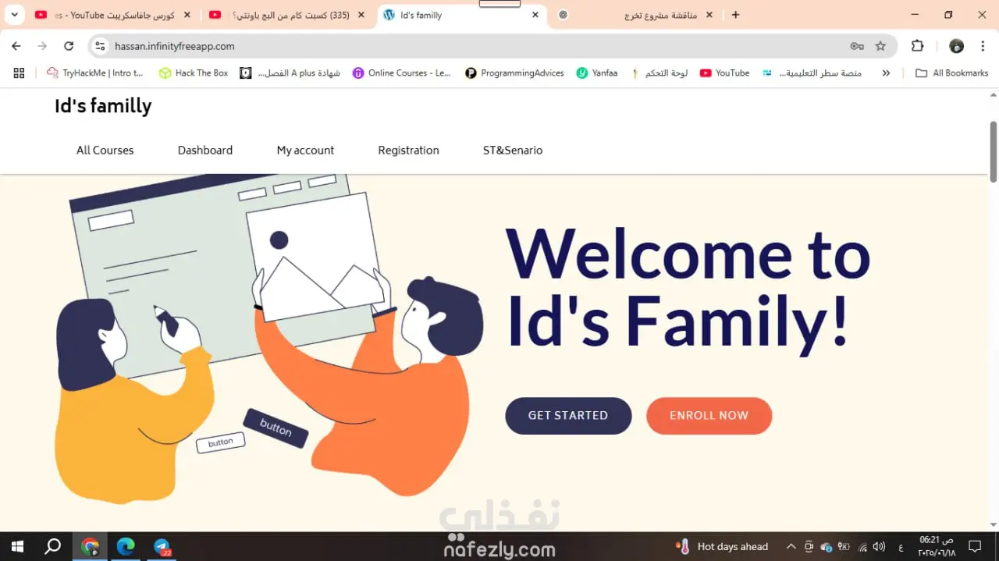The height and width of the screenshot is (561, 999).
Task: Click the GET STARTED button
Action: coord(568,416)
